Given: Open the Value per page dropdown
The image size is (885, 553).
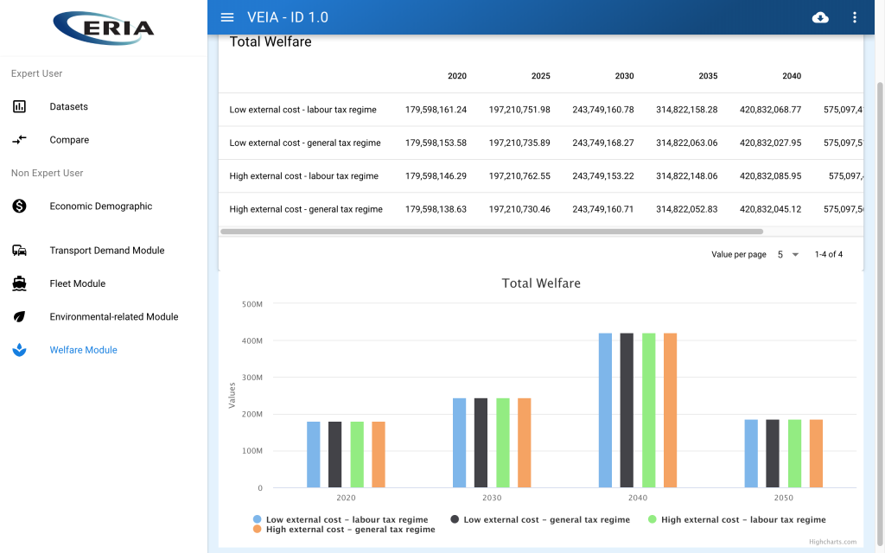Looking at the screenshot, I should coord(788,255).
